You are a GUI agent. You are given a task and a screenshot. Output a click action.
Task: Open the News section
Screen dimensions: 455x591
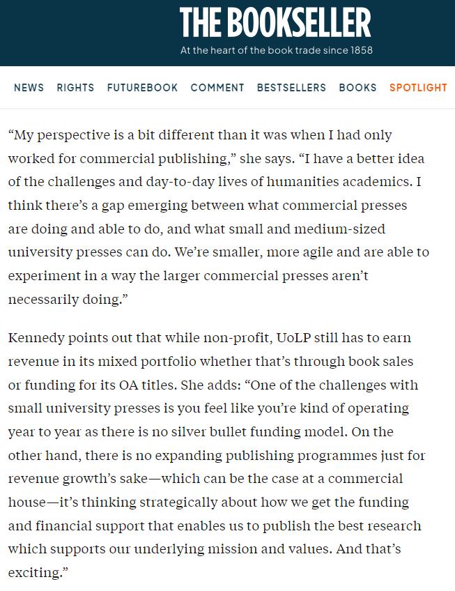tap(29, 88)
